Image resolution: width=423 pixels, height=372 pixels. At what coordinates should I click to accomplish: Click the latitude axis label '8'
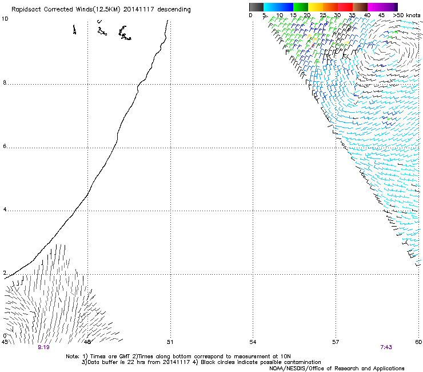(5, 82)
